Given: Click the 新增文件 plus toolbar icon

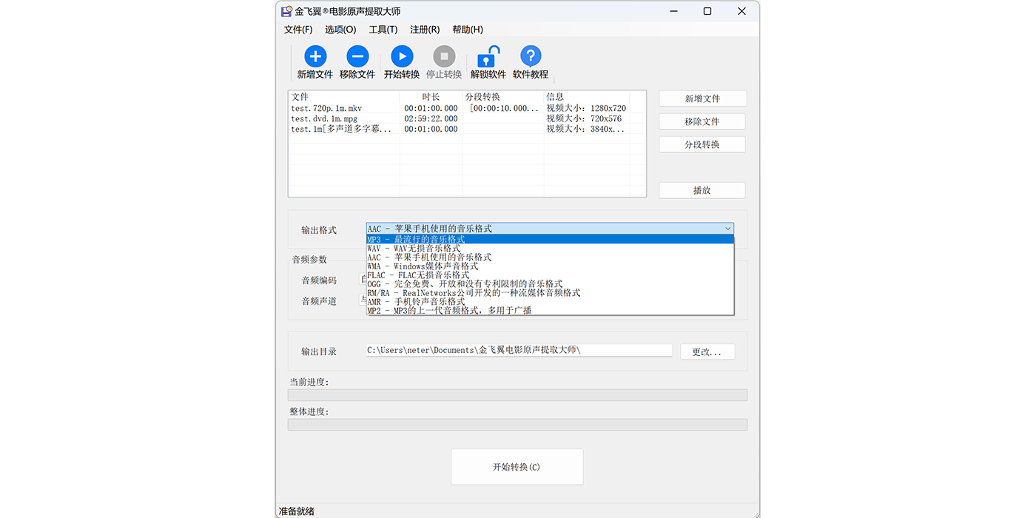Looking at the screenshot, I should pos(315,56).
